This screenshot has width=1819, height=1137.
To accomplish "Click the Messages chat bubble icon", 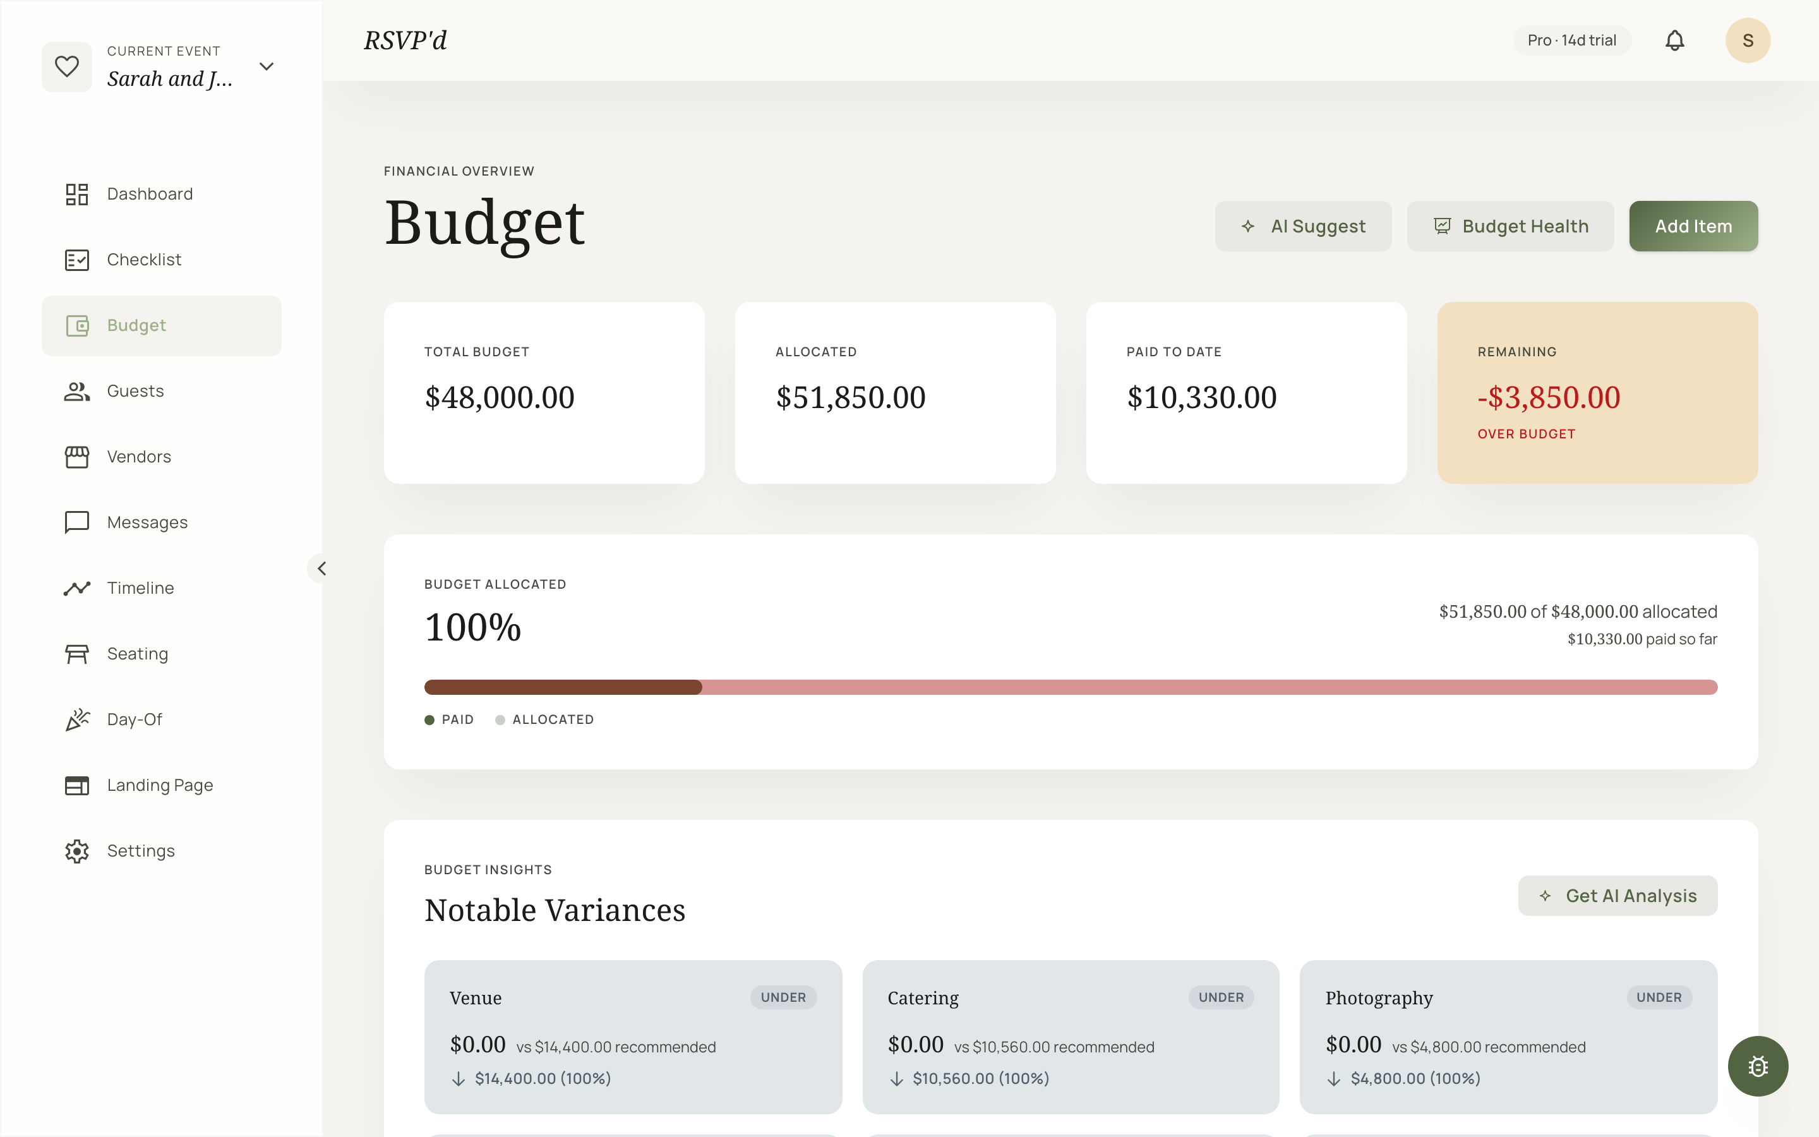I will (76, 522).
